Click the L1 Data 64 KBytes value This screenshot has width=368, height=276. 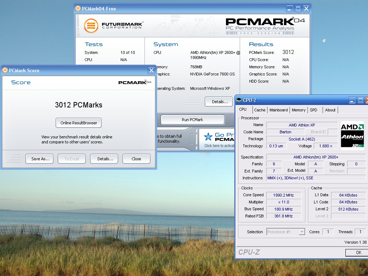coord(348,195)
